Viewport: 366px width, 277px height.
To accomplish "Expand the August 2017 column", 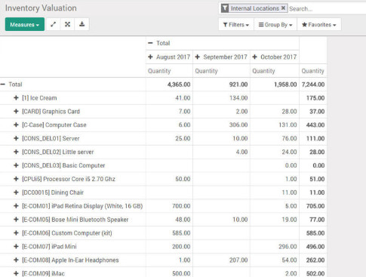I will tap(150, 57).
